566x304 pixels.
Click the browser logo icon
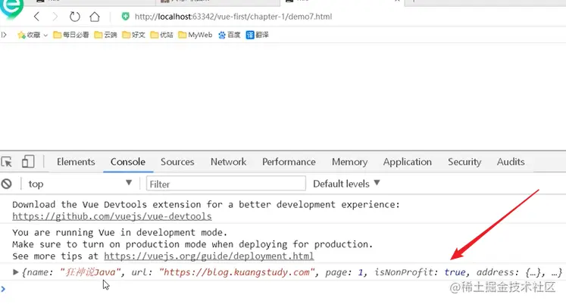(x=12, y=8)
